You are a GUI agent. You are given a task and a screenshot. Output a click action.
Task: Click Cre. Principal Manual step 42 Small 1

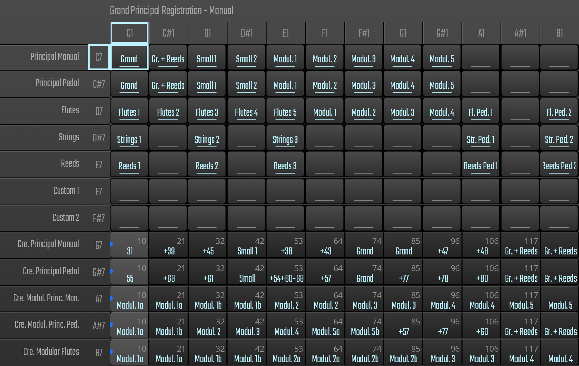[247, 246]
